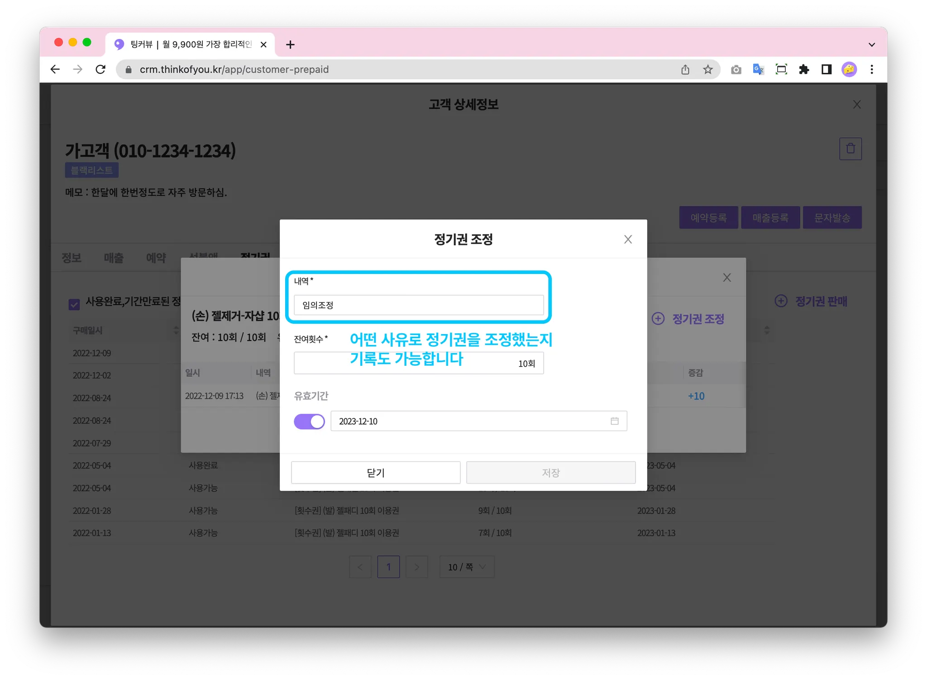Image resolution: width=927 pixels, height=680 pixels.
Task: Click the 내역 text input field
Action: click(418, 305)
